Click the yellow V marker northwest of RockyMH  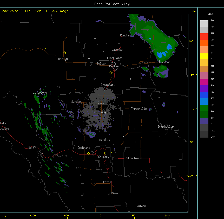(45, 48)
